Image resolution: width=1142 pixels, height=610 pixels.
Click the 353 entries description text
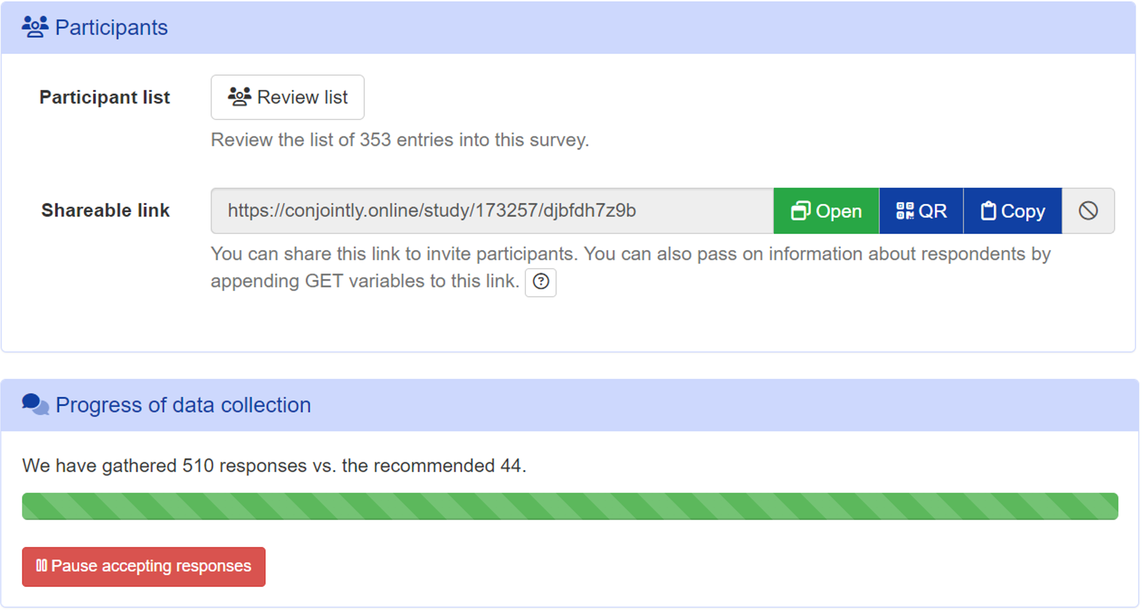coord(400,140)
